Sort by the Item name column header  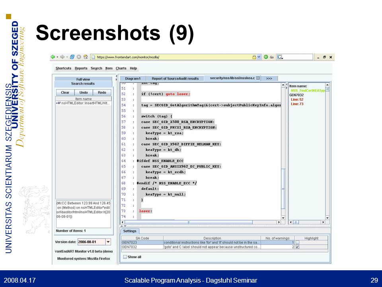pyautogui.click(x=83, y=99)
